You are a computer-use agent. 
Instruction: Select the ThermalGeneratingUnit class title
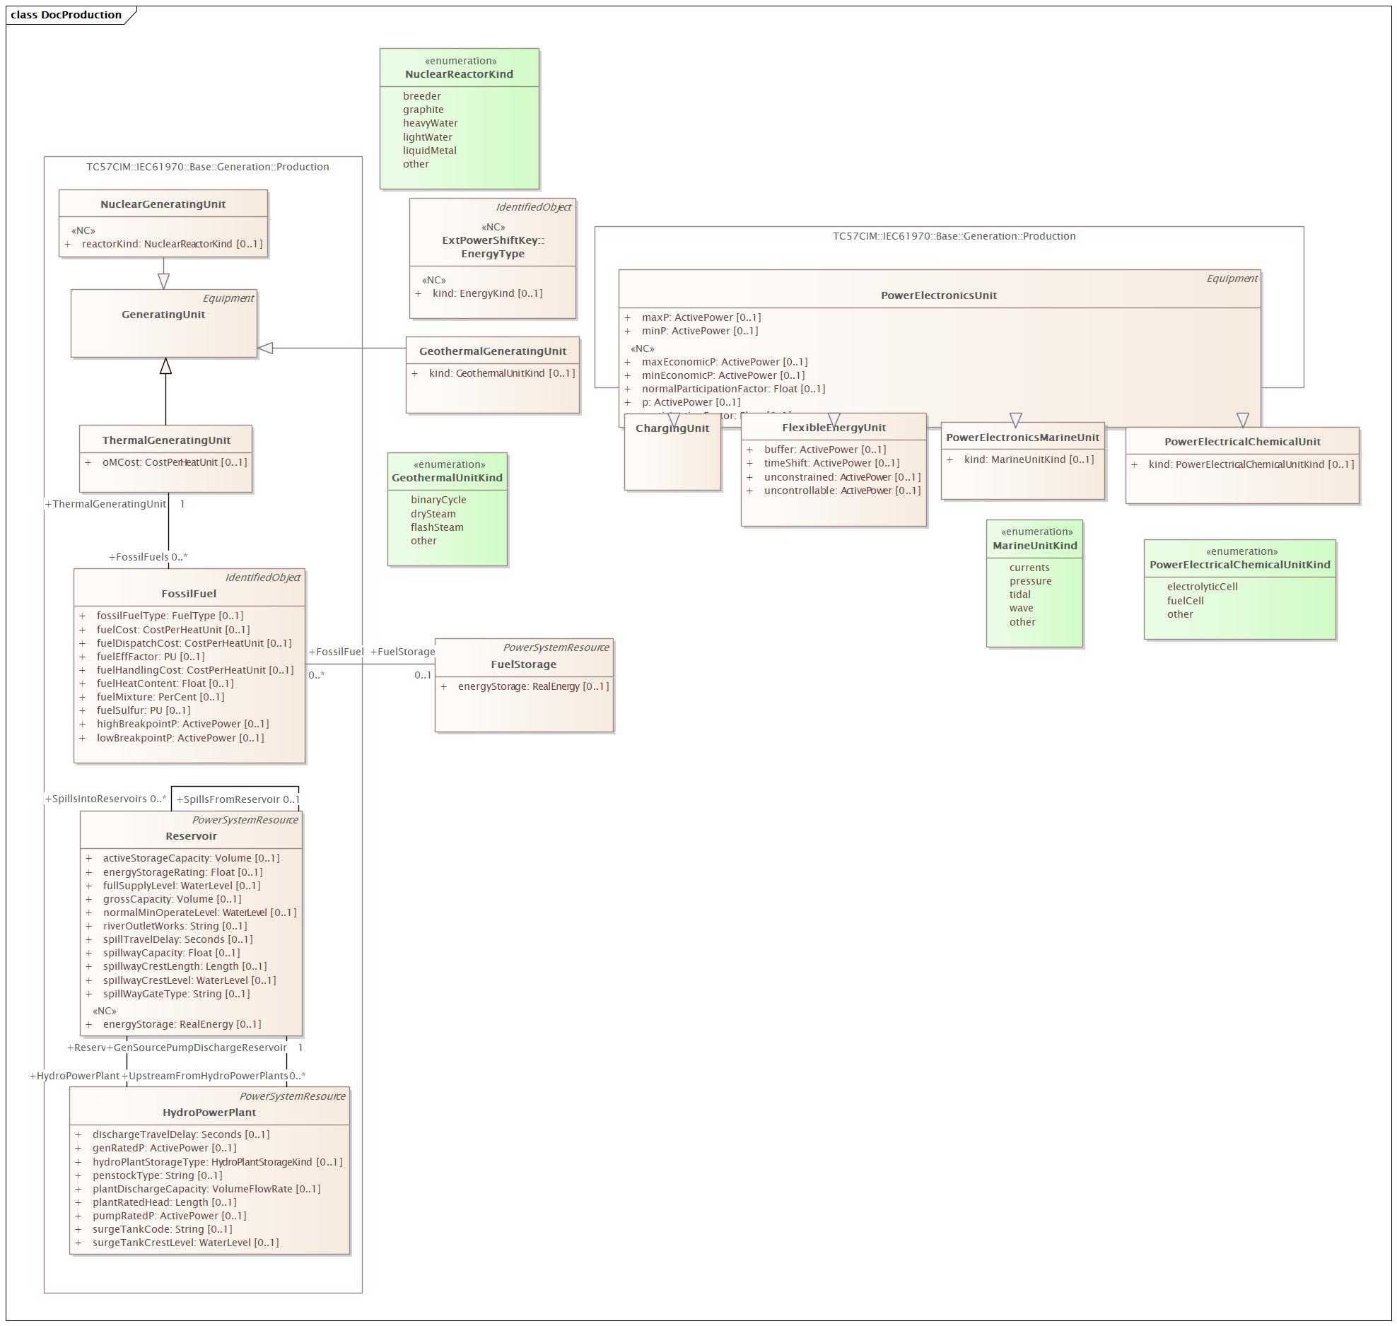[x=166, y=440]
